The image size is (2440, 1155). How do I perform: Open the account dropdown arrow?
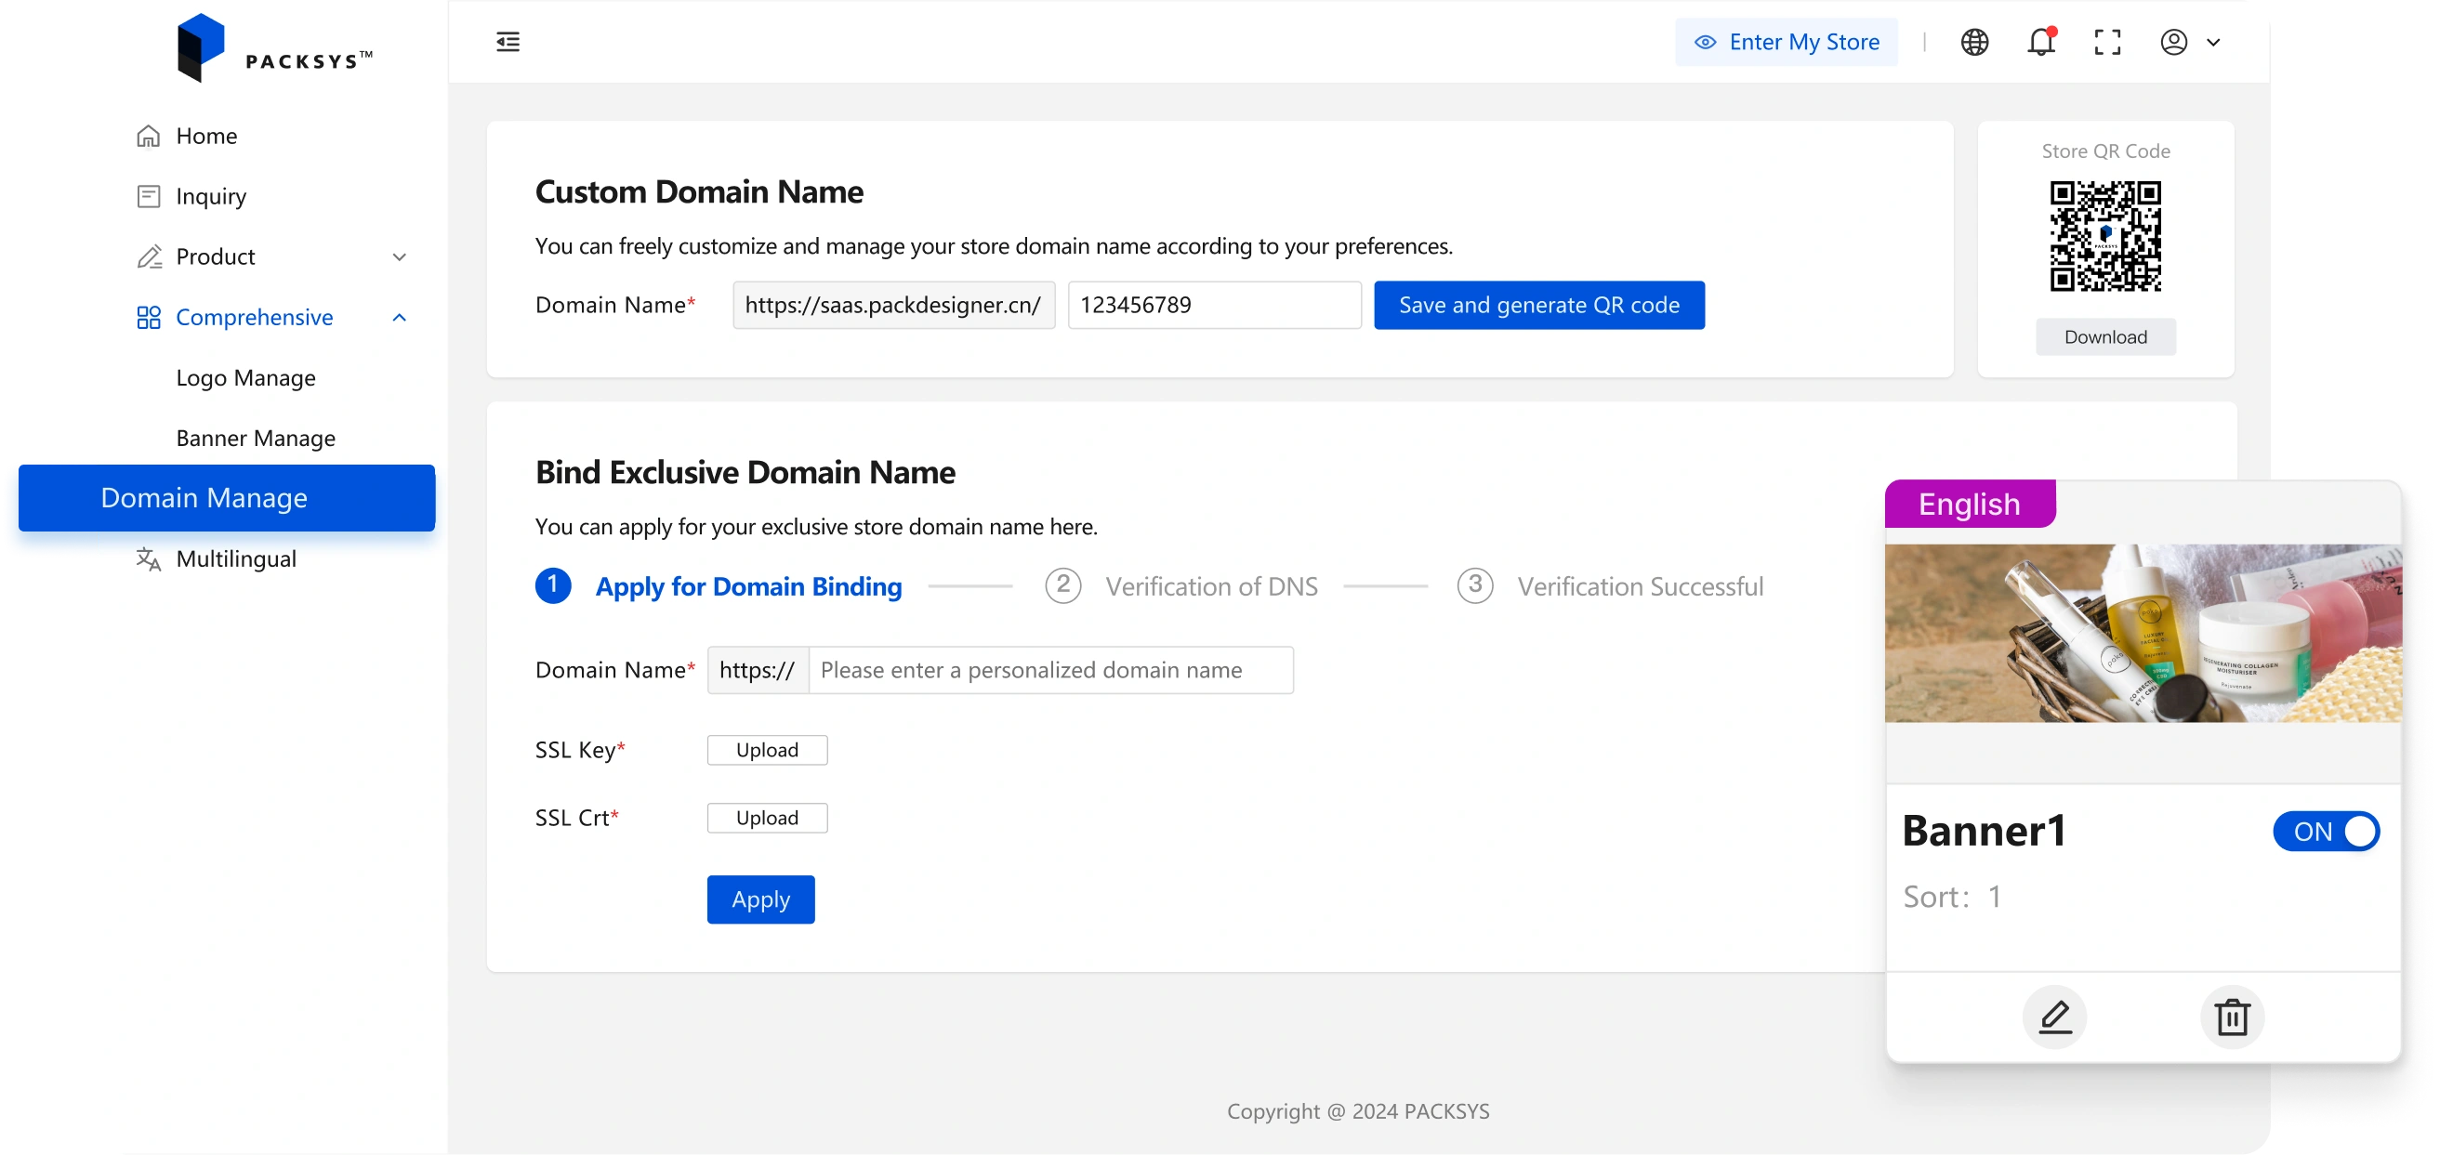click(2213, 42)
